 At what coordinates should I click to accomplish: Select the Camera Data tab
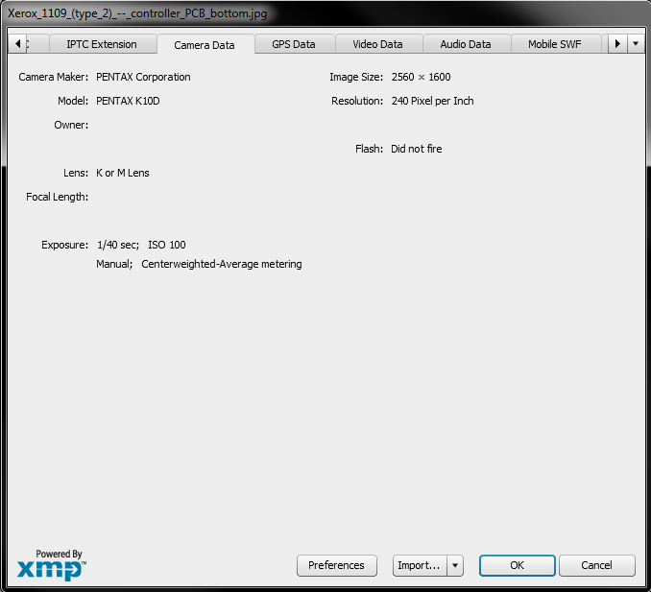point(205,45)
